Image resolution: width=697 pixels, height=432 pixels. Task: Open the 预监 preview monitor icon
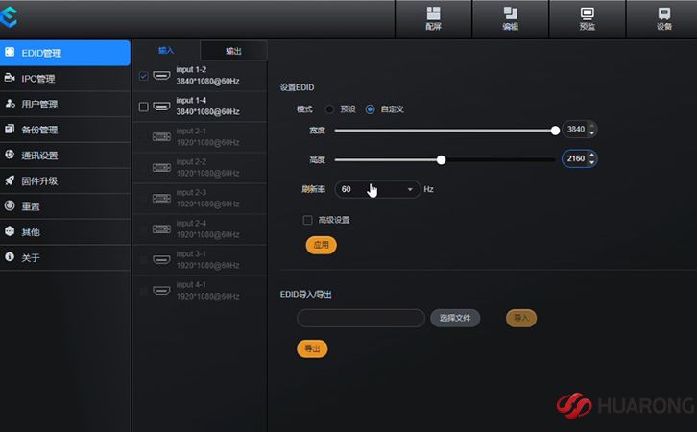[x=587, y=18]
